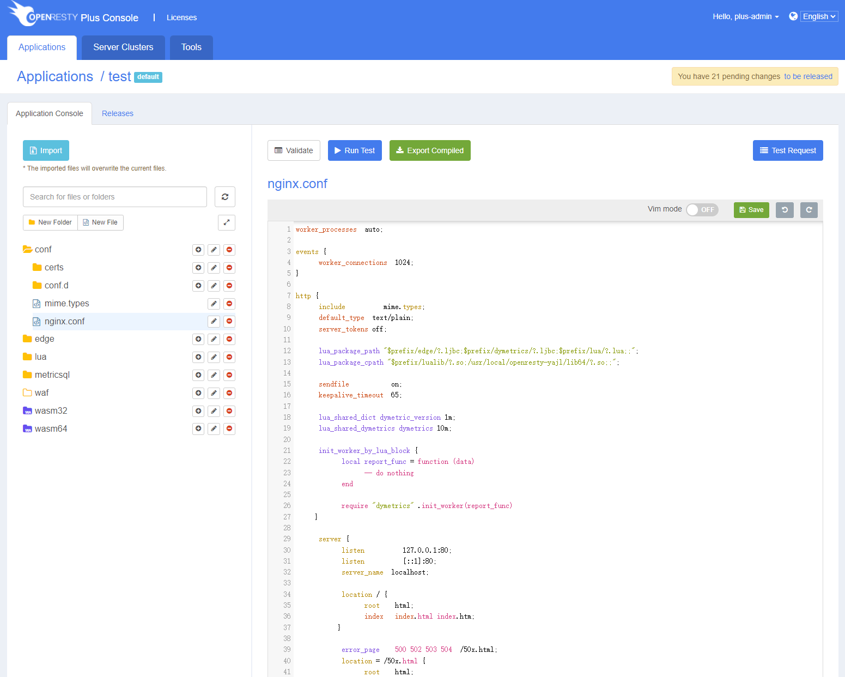Delete the conf.d folder

[229, 286]
